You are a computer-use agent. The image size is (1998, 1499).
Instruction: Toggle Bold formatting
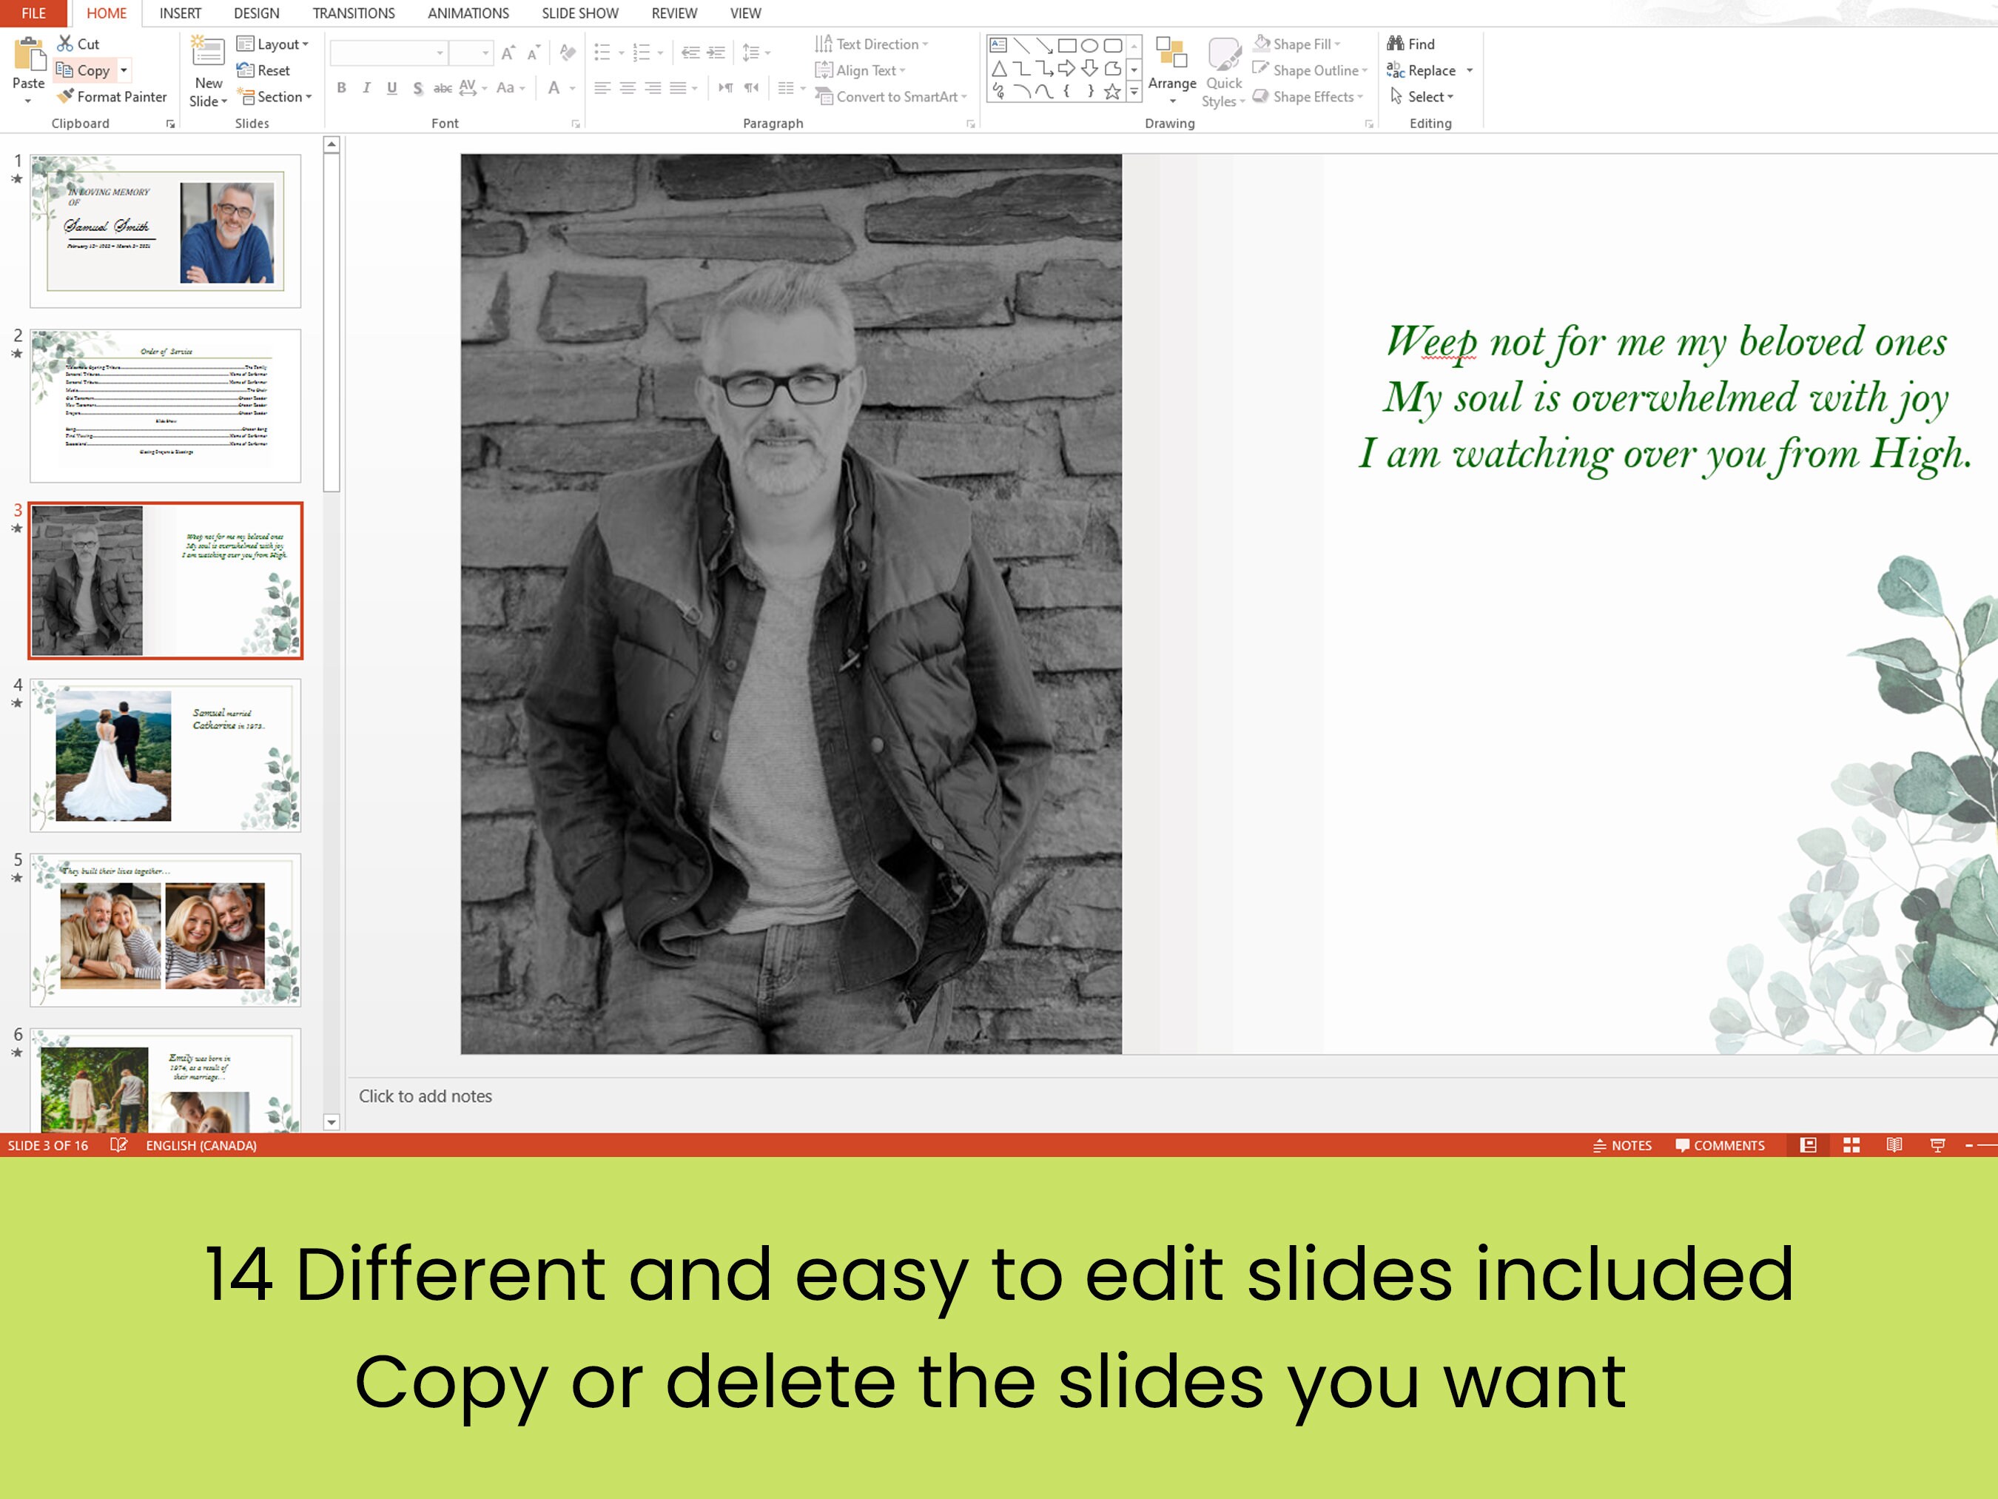tap(341, 87)
